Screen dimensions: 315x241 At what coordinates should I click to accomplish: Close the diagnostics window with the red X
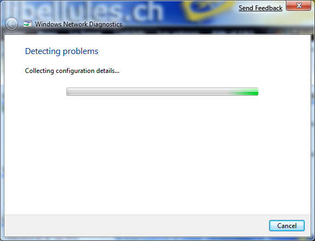pyautogui.click(x=299, y=5)
